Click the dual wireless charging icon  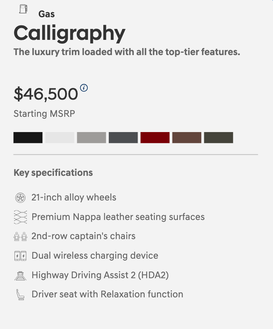pyautogui.click(x=20, y=256)
